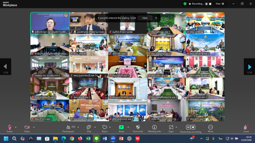The image size is (255, 143).
Task: Select tile with three blue map panels
Action: [x=127, y=110]
